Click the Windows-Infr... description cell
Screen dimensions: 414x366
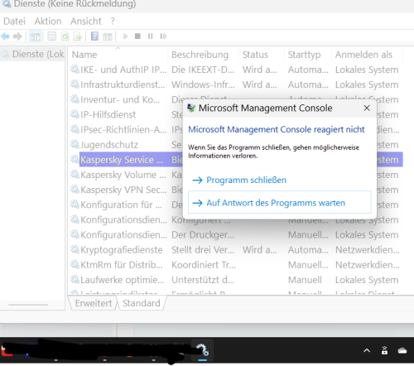click(x=203, y=84)
